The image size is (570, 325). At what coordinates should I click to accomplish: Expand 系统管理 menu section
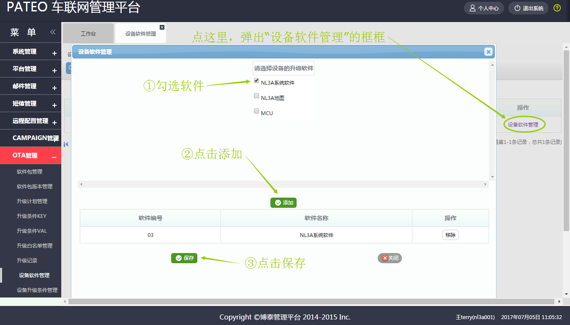click(x=30, y=52)
